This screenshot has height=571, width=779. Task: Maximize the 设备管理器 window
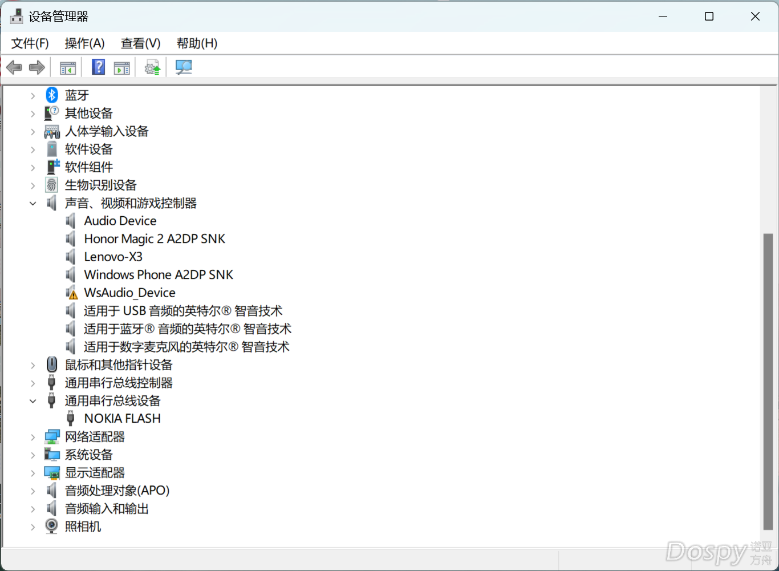point(709,16)
